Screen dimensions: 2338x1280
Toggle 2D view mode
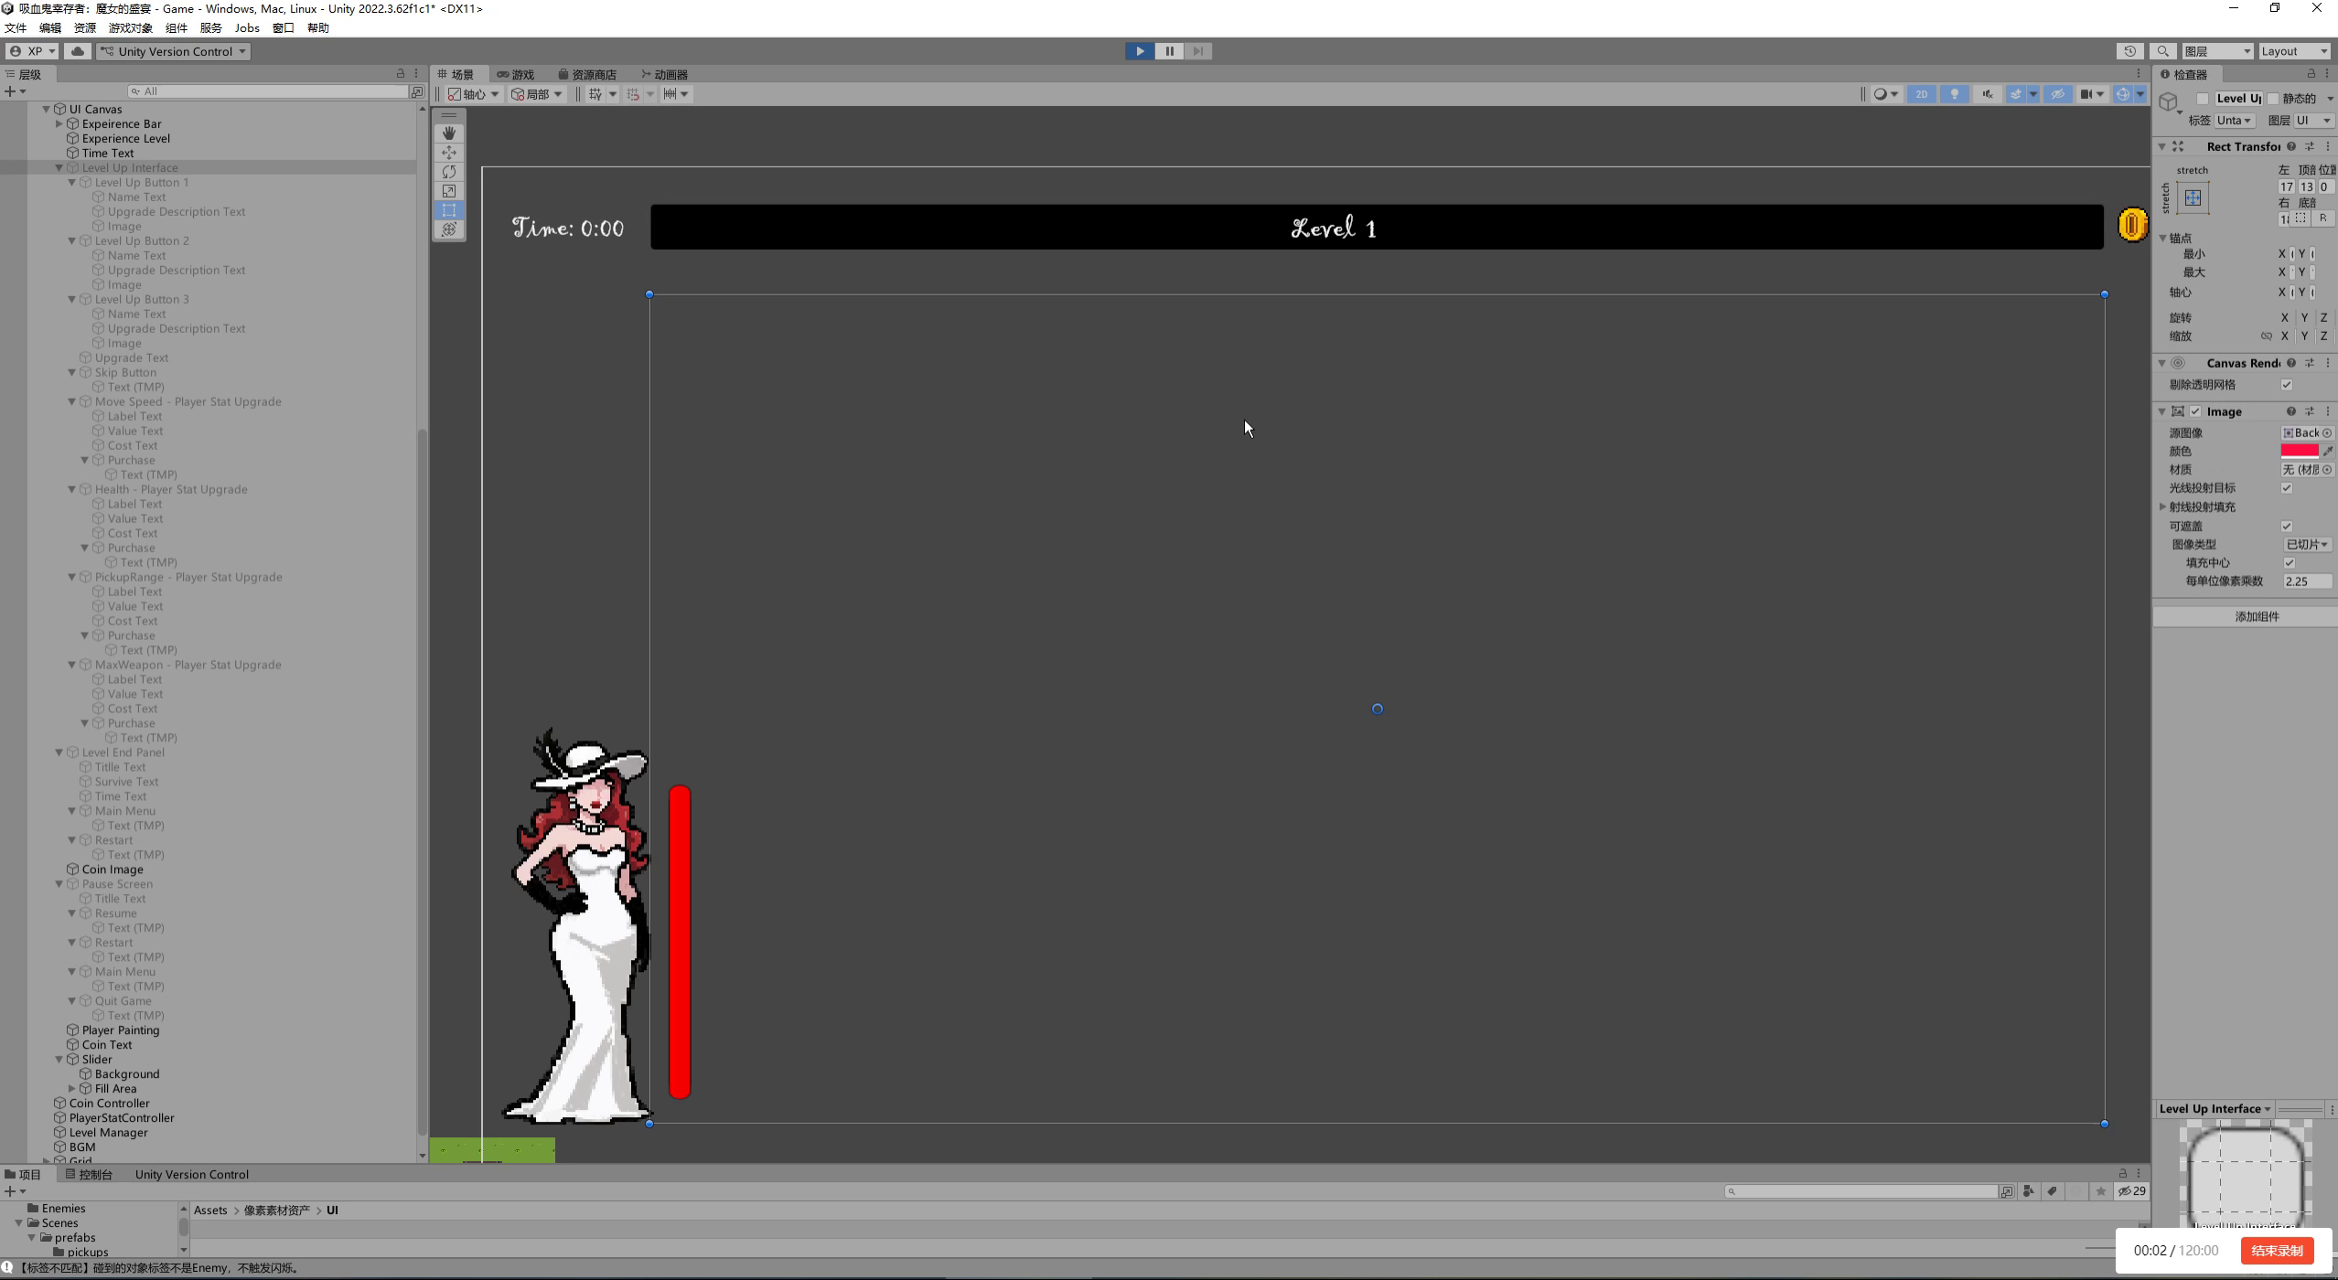coord(1921,94)
